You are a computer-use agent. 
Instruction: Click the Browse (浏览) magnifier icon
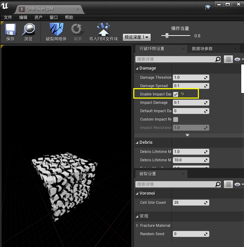[28, 30]
